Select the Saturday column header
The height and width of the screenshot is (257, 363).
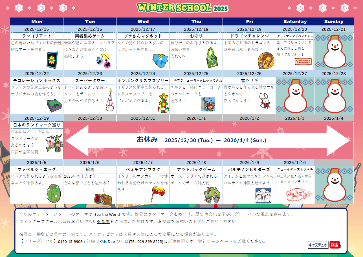point(295,21)
